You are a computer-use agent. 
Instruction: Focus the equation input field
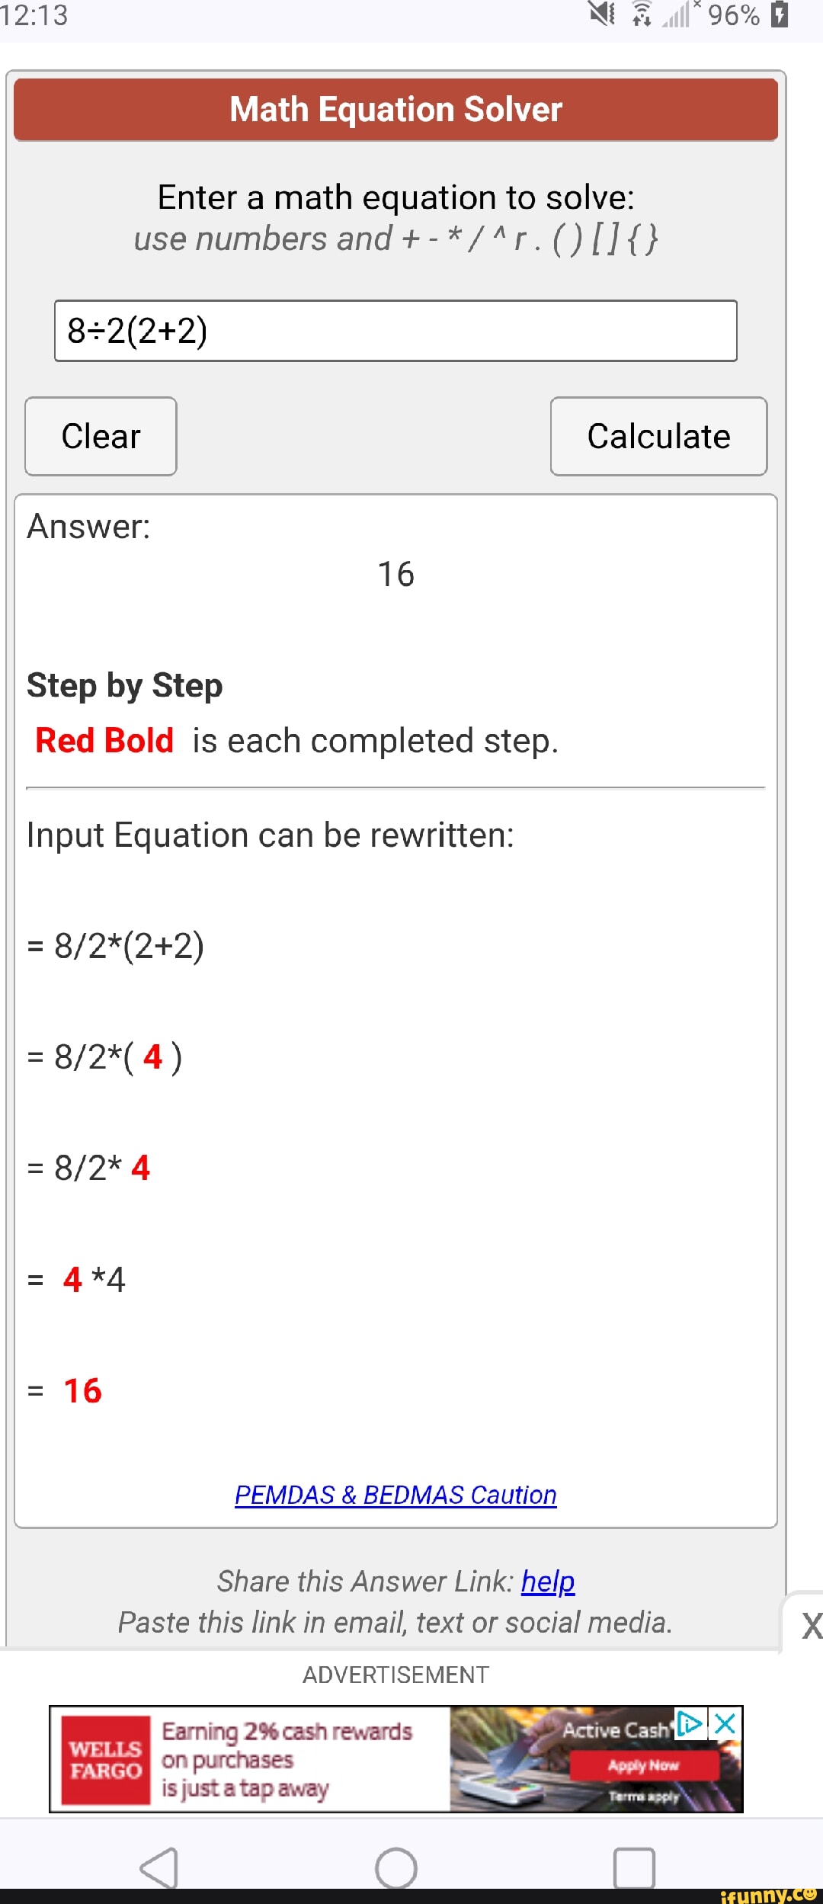(395, 331)
